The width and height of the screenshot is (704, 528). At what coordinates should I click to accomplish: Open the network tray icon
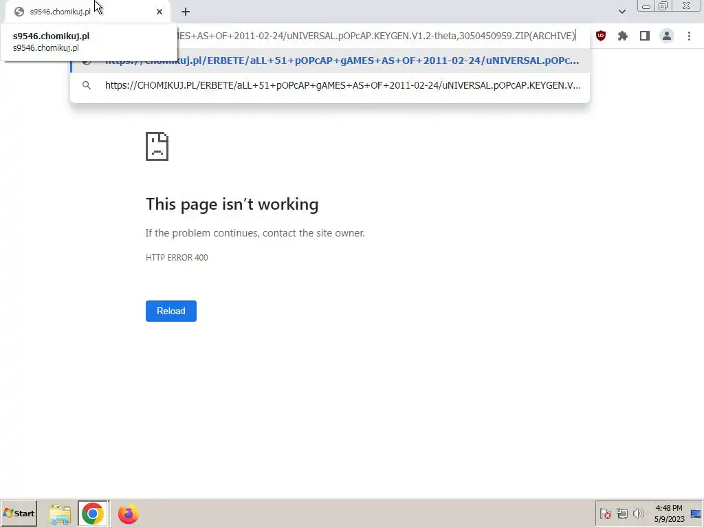(x=621, y=514)
